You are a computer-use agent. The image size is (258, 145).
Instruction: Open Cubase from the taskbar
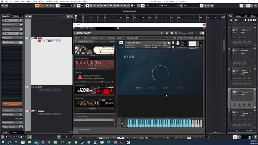128,142
